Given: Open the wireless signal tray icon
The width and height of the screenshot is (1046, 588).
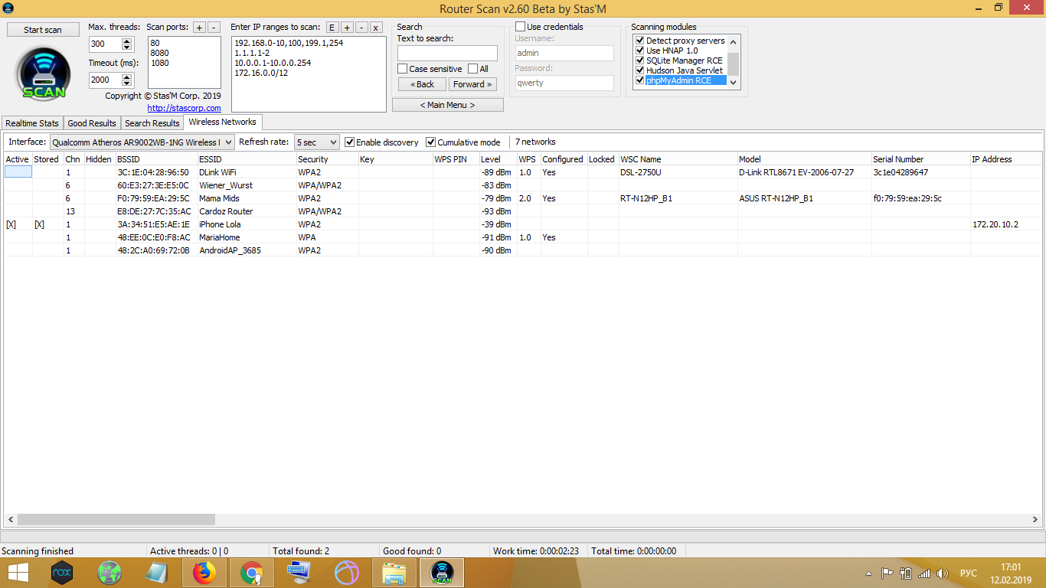Looking at the screenshot, I should (924, 573).
